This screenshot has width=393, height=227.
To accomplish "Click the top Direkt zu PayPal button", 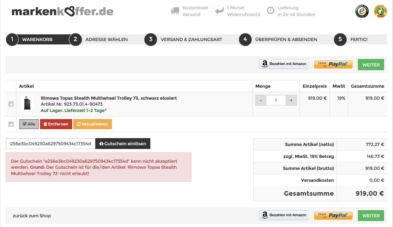I will click(333, 64).
